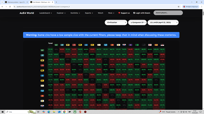Click the red heart Support us icon
The image size is (204, 114).
pos(119,13)
